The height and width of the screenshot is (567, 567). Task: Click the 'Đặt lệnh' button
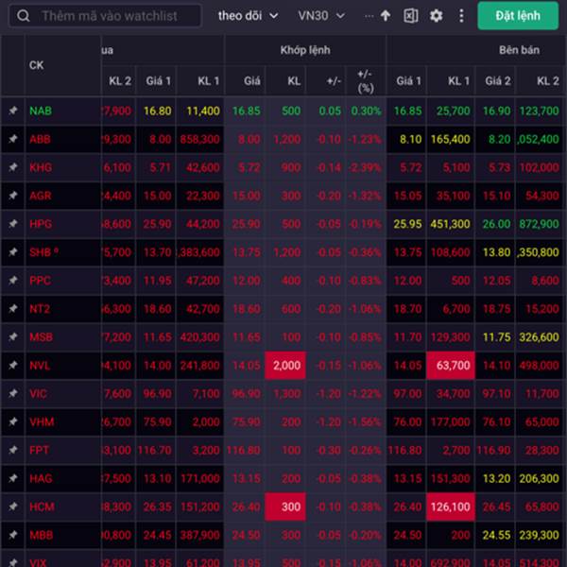click(518, 15)
